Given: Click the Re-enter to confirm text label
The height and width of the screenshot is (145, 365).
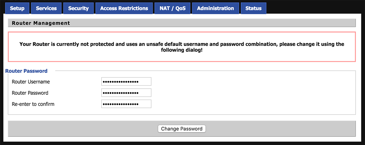Looking at the screenshot, I should pos(33,104).
